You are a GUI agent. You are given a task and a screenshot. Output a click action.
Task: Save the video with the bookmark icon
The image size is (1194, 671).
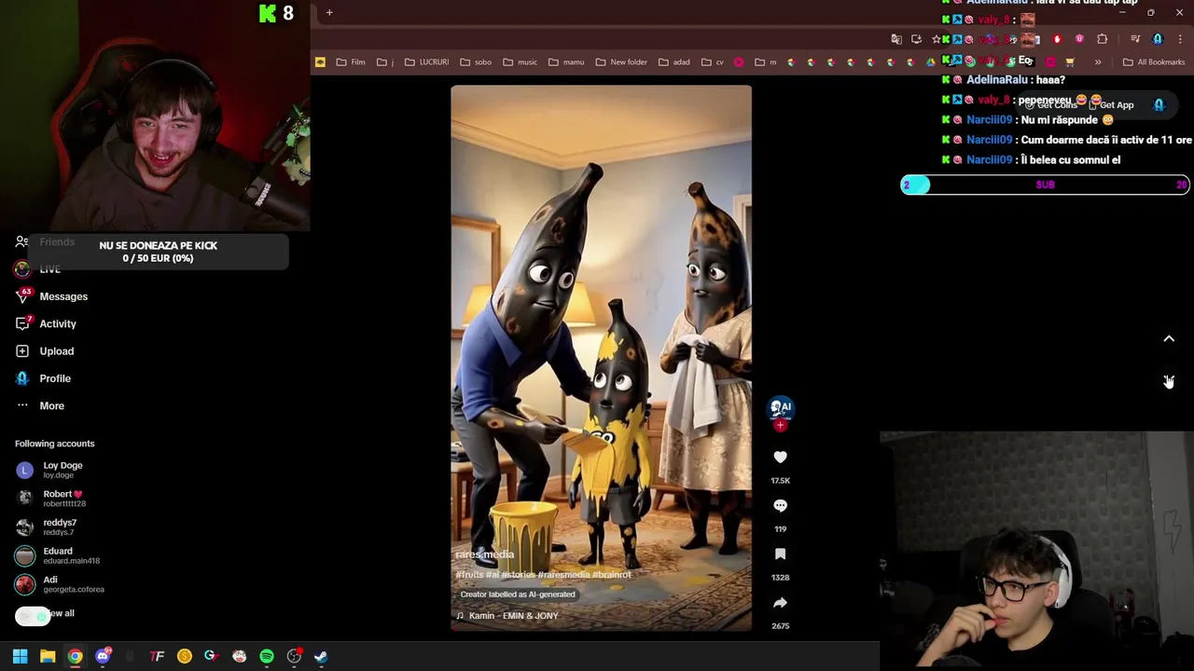780,554
